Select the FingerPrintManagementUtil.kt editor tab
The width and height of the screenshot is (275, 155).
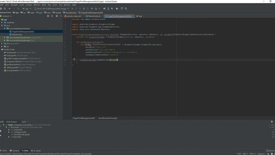[x=119, y=16]
